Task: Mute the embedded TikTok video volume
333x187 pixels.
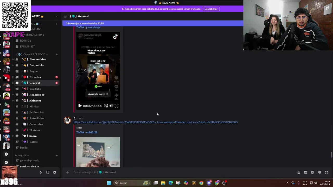Action: tap(111, 106)
